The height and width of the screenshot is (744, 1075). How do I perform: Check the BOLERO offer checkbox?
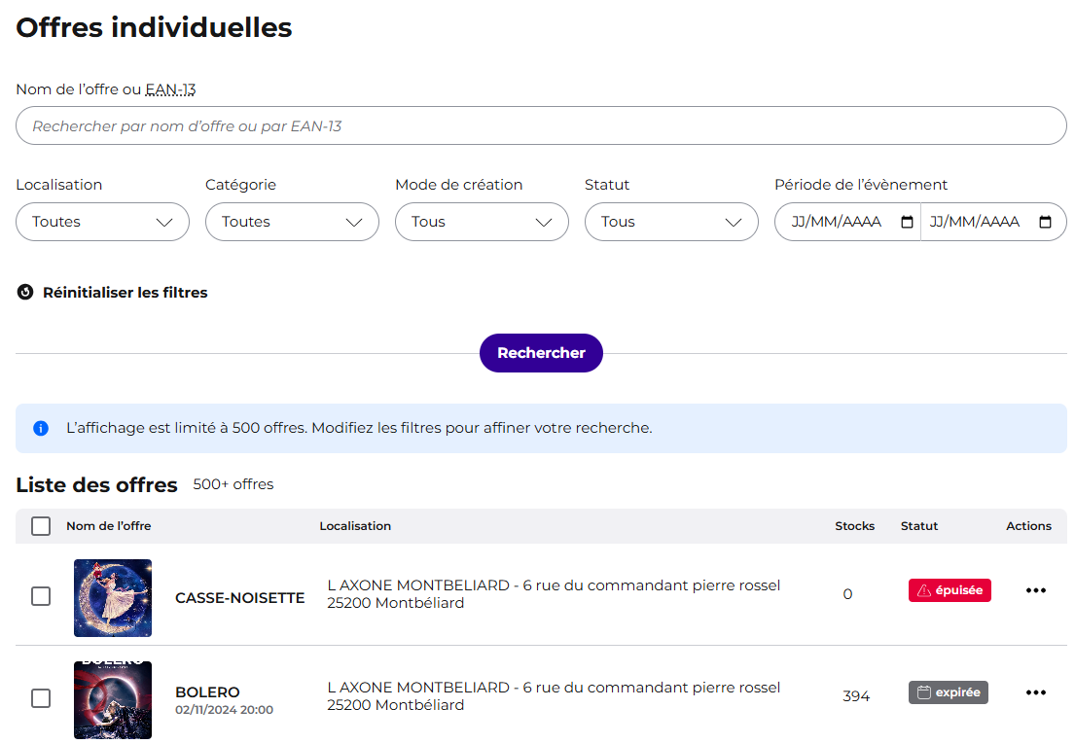[41, 698]
